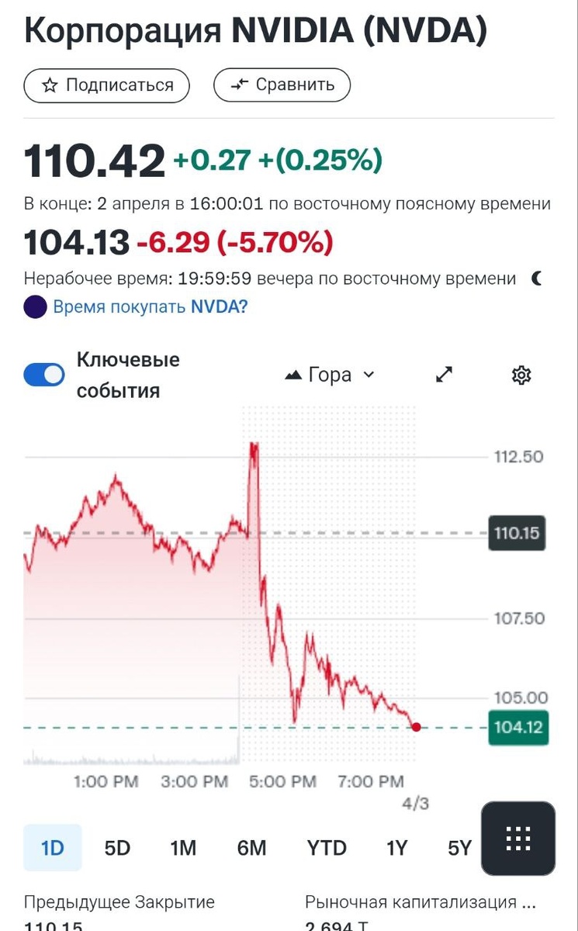Open chart style selection menu
This screenshot has height=931, width=578.
[x=330, y=375]
